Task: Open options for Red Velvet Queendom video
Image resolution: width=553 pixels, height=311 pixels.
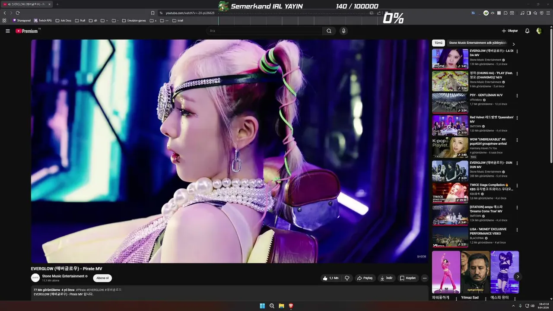Action: tap(517, 117)
